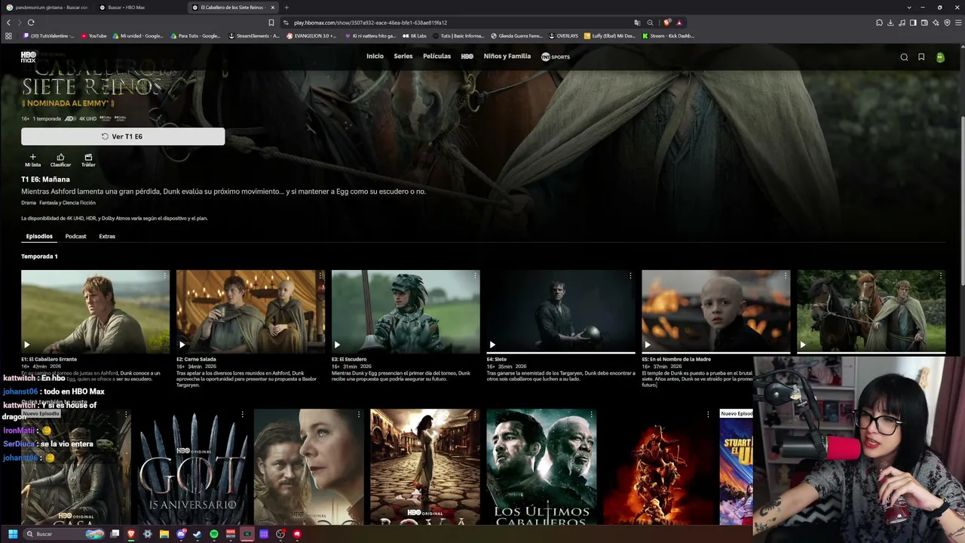The image size is (965, 543).
Task: Open Los Últimos Caballeros poster
Action: pos(541,467)
